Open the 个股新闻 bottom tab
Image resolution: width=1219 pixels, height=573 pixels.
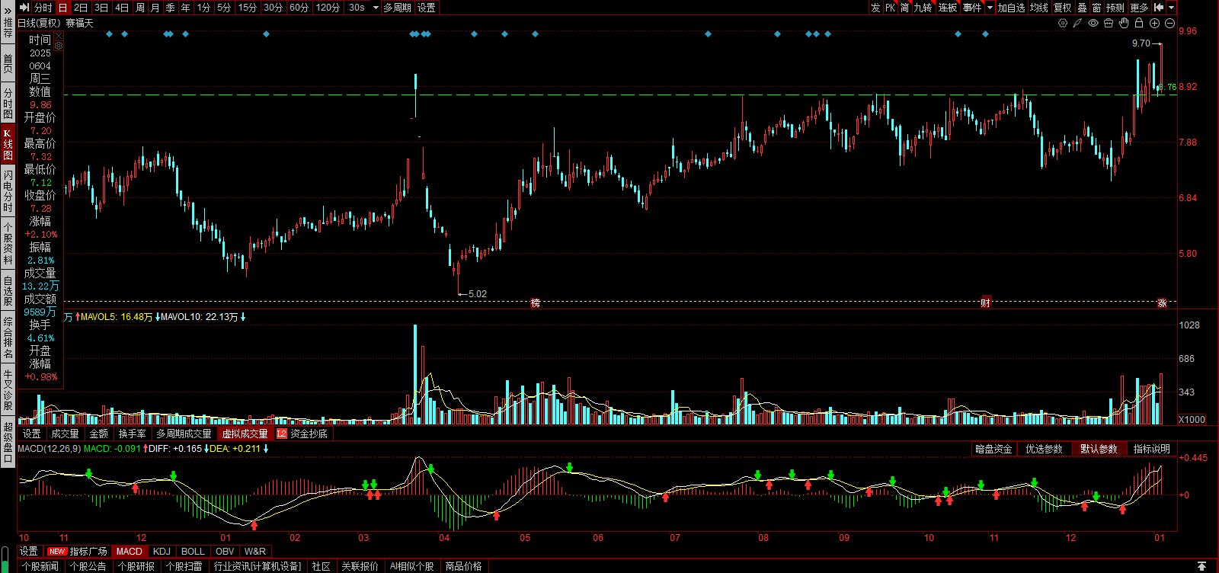coord(40,566)
